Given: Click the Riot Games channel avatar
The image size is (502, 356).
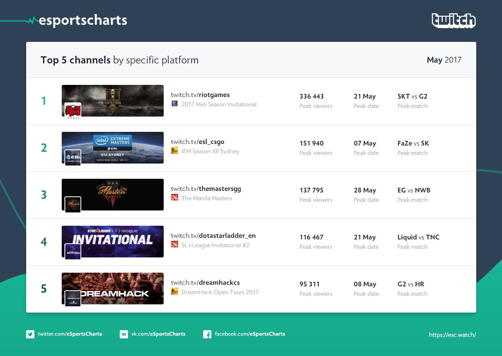Looking at the screenshot, I should 73,110.
